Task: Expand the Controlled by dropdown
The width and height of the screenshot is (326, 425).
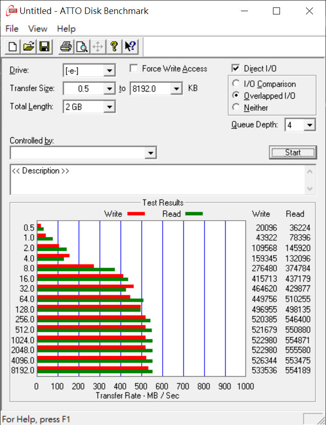Action: click(x=151, y=153)
